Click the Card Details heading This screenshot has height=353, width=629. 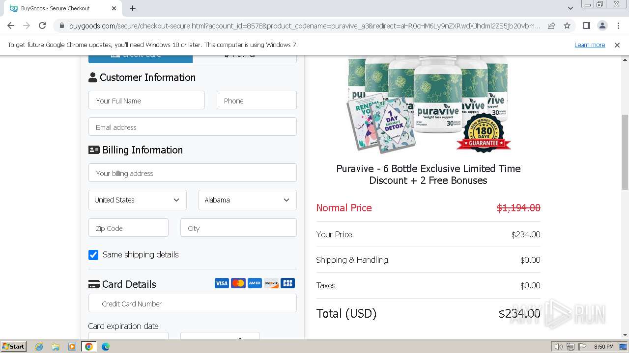[x=129, y=284]
